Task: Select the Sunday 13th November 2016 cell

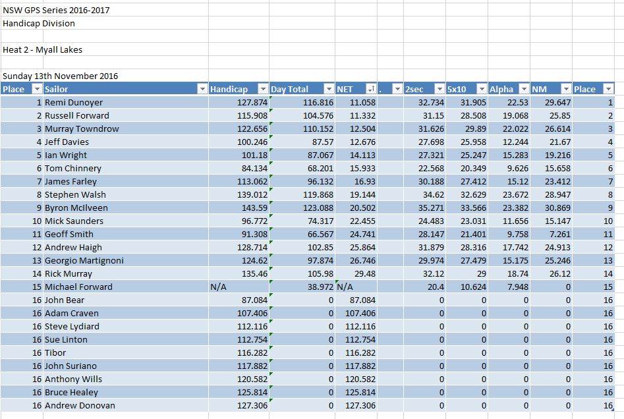Action: 61,76
